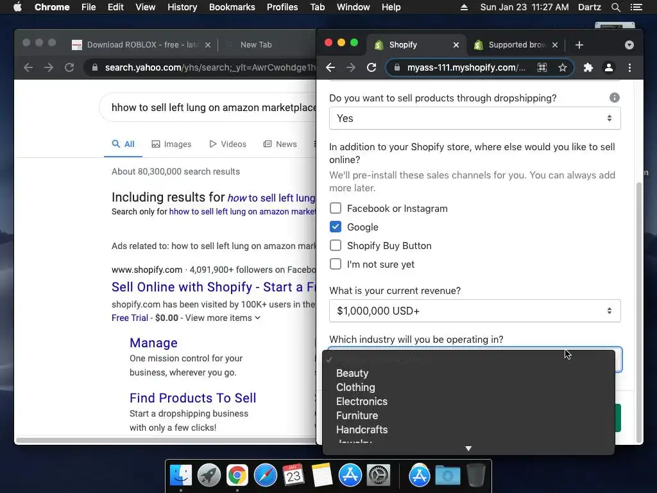This screenshot has width=657, height=493.
Task: Open the History menu
Action: pos(182,7)
